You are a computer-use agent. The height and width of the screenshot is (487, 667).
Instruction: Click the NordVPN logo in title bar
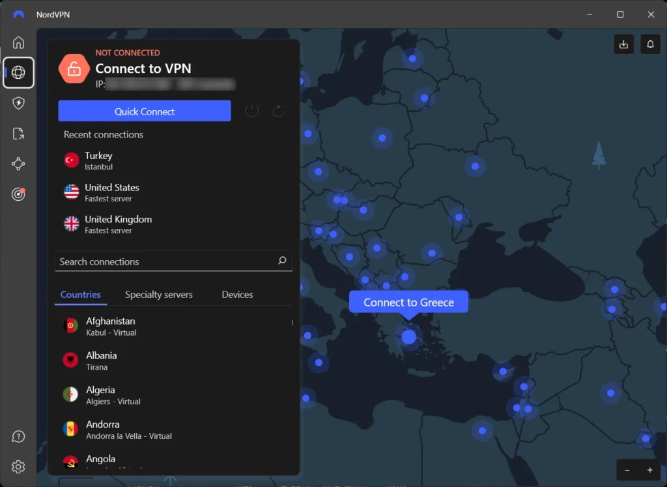[19, 14]
